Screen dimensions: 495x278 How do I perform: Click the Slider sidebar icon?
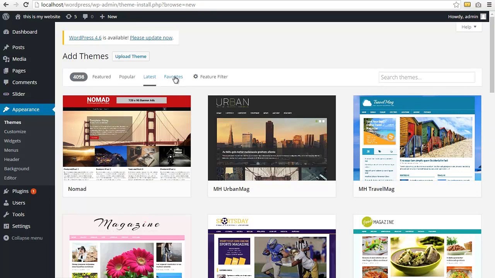tap(6, 94)
